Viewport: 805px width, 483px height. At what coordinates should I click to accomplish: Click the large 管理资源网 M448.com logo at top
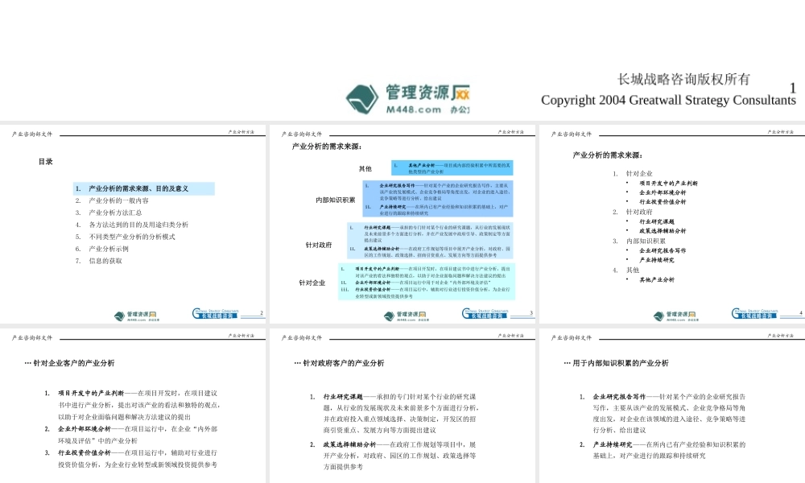pos(407,99)
